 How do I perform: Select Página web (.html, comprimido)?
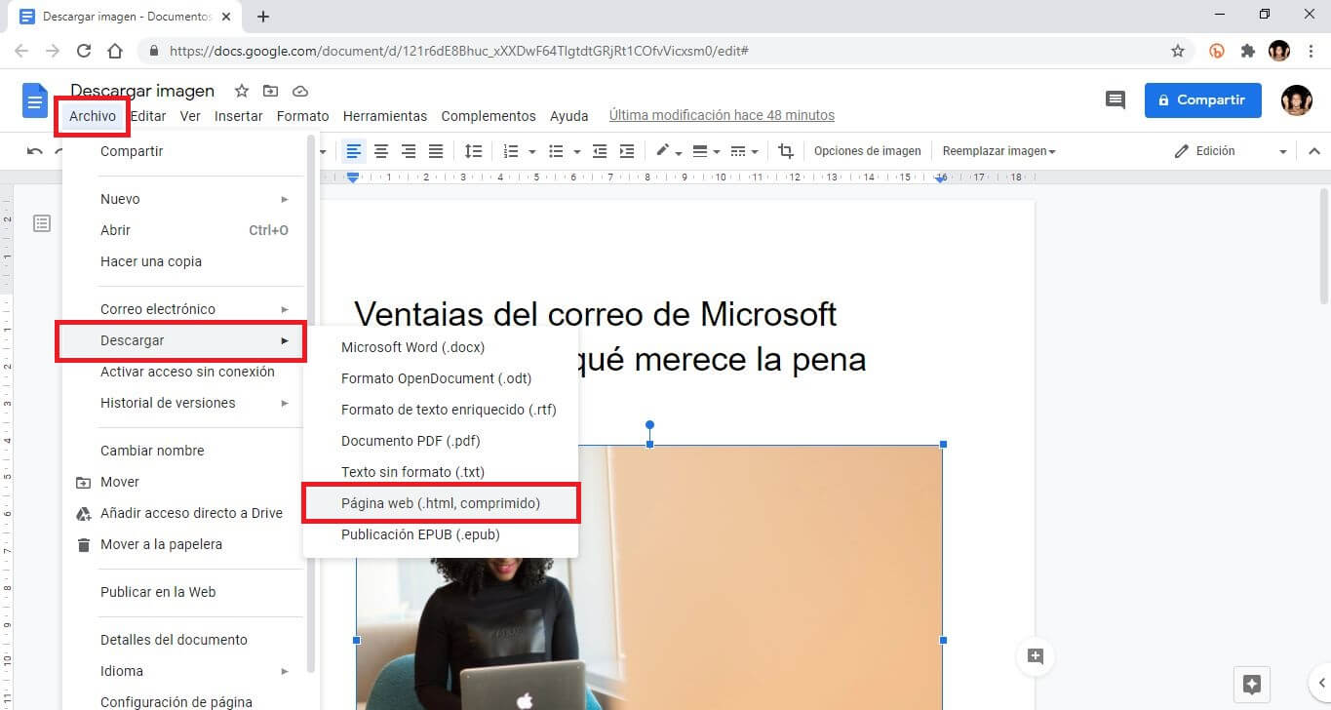click(x=441, y=503)
